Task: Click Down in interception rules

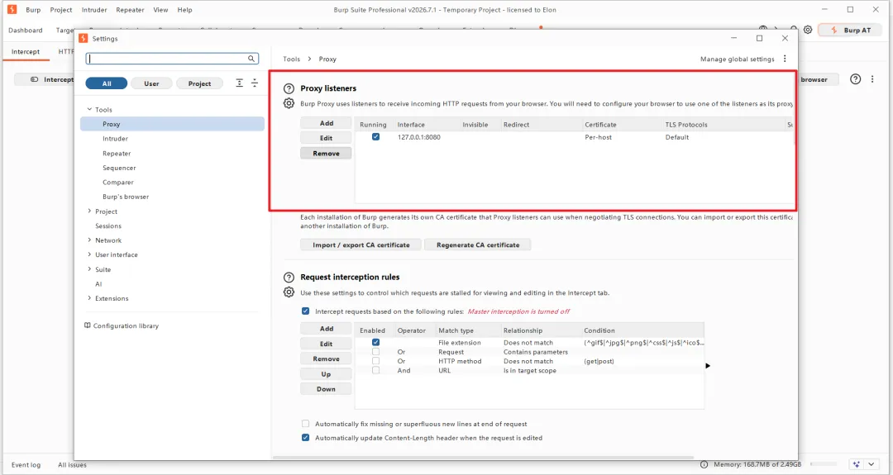Action: (x=327, y=389)
